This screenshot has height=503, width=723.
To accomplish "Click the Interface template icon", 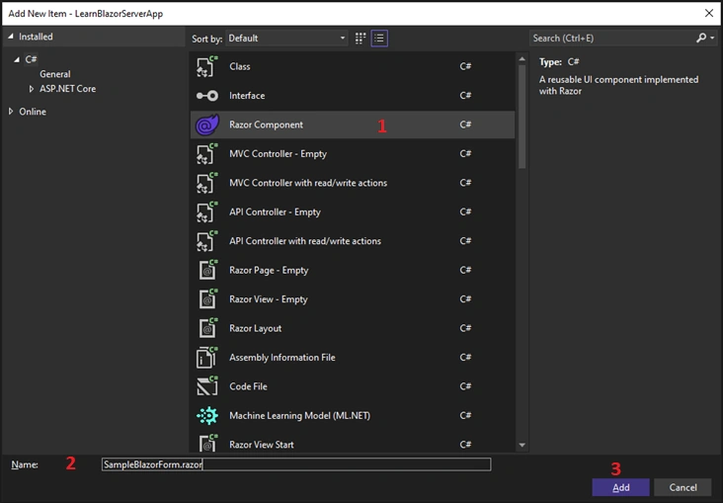I will pos(207,96).
